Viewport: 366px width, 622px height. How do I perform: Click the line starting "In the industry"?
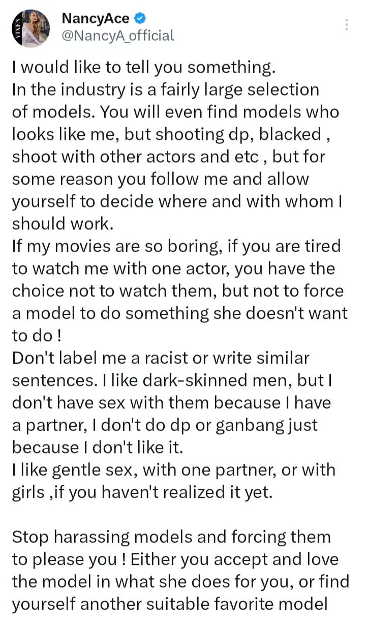point(166,90)
